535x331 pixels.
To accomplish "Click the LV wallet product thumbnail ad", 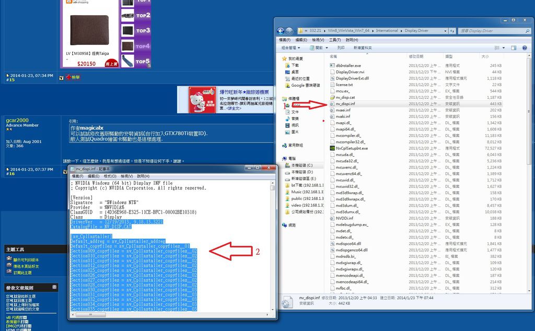I will [x=89, y=30].
